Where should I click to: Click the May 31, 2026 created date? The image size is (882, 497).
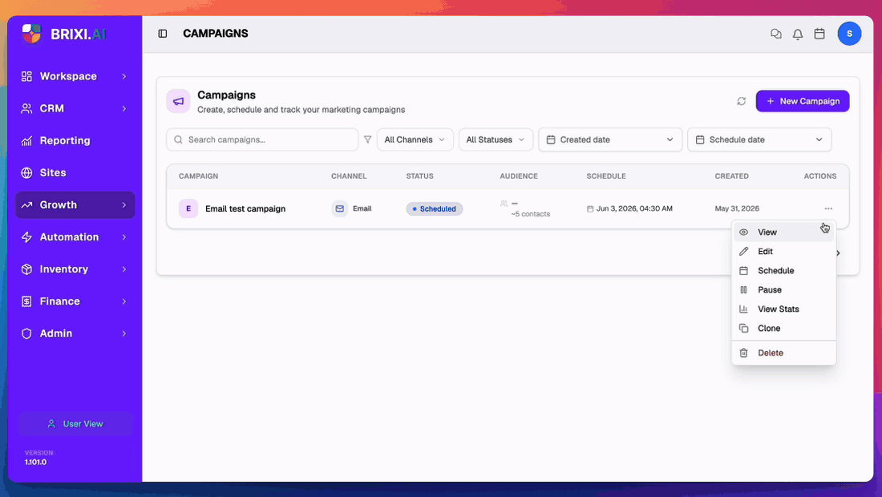(737, 208)
